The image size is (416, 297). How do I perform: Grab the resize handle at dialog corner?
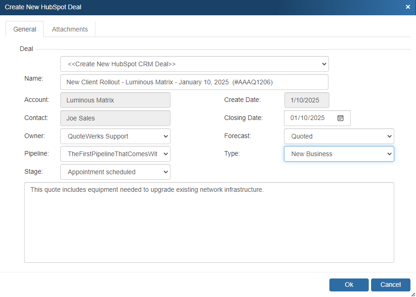[412, 293]
